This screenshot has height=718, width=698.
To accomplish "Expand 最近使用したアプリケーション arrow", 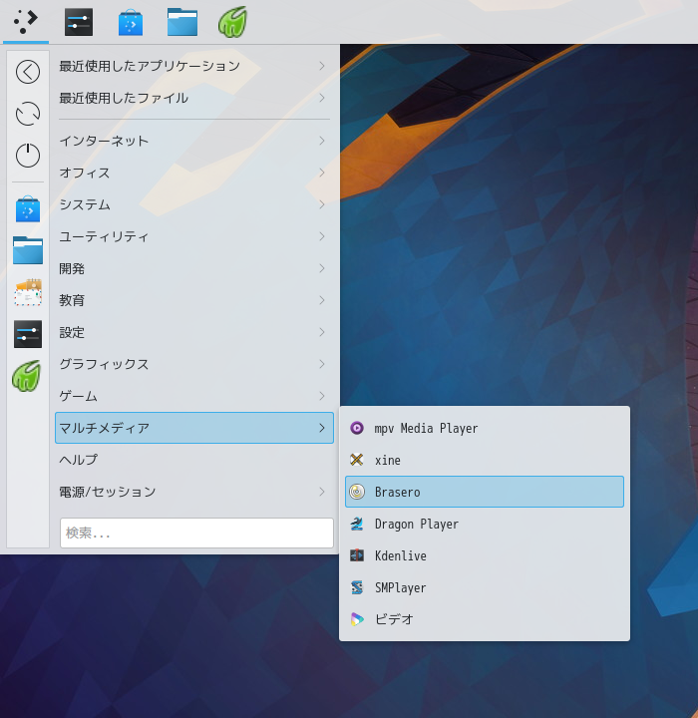I will tap(322, 66).
